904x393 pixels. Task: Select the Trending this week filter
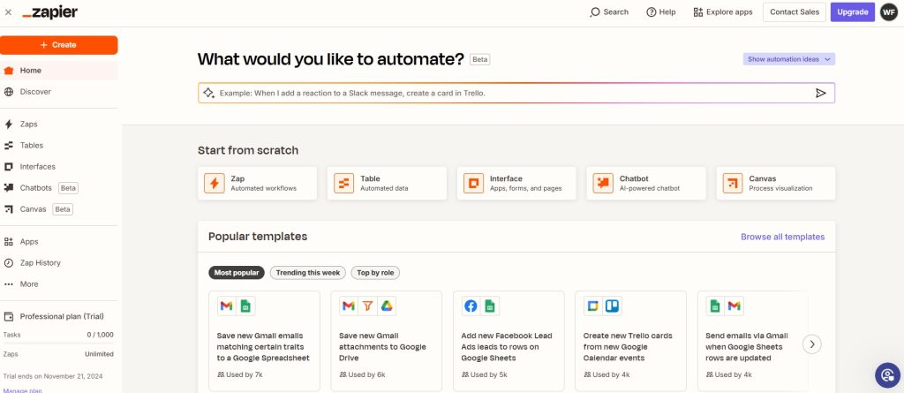[307, 273]
